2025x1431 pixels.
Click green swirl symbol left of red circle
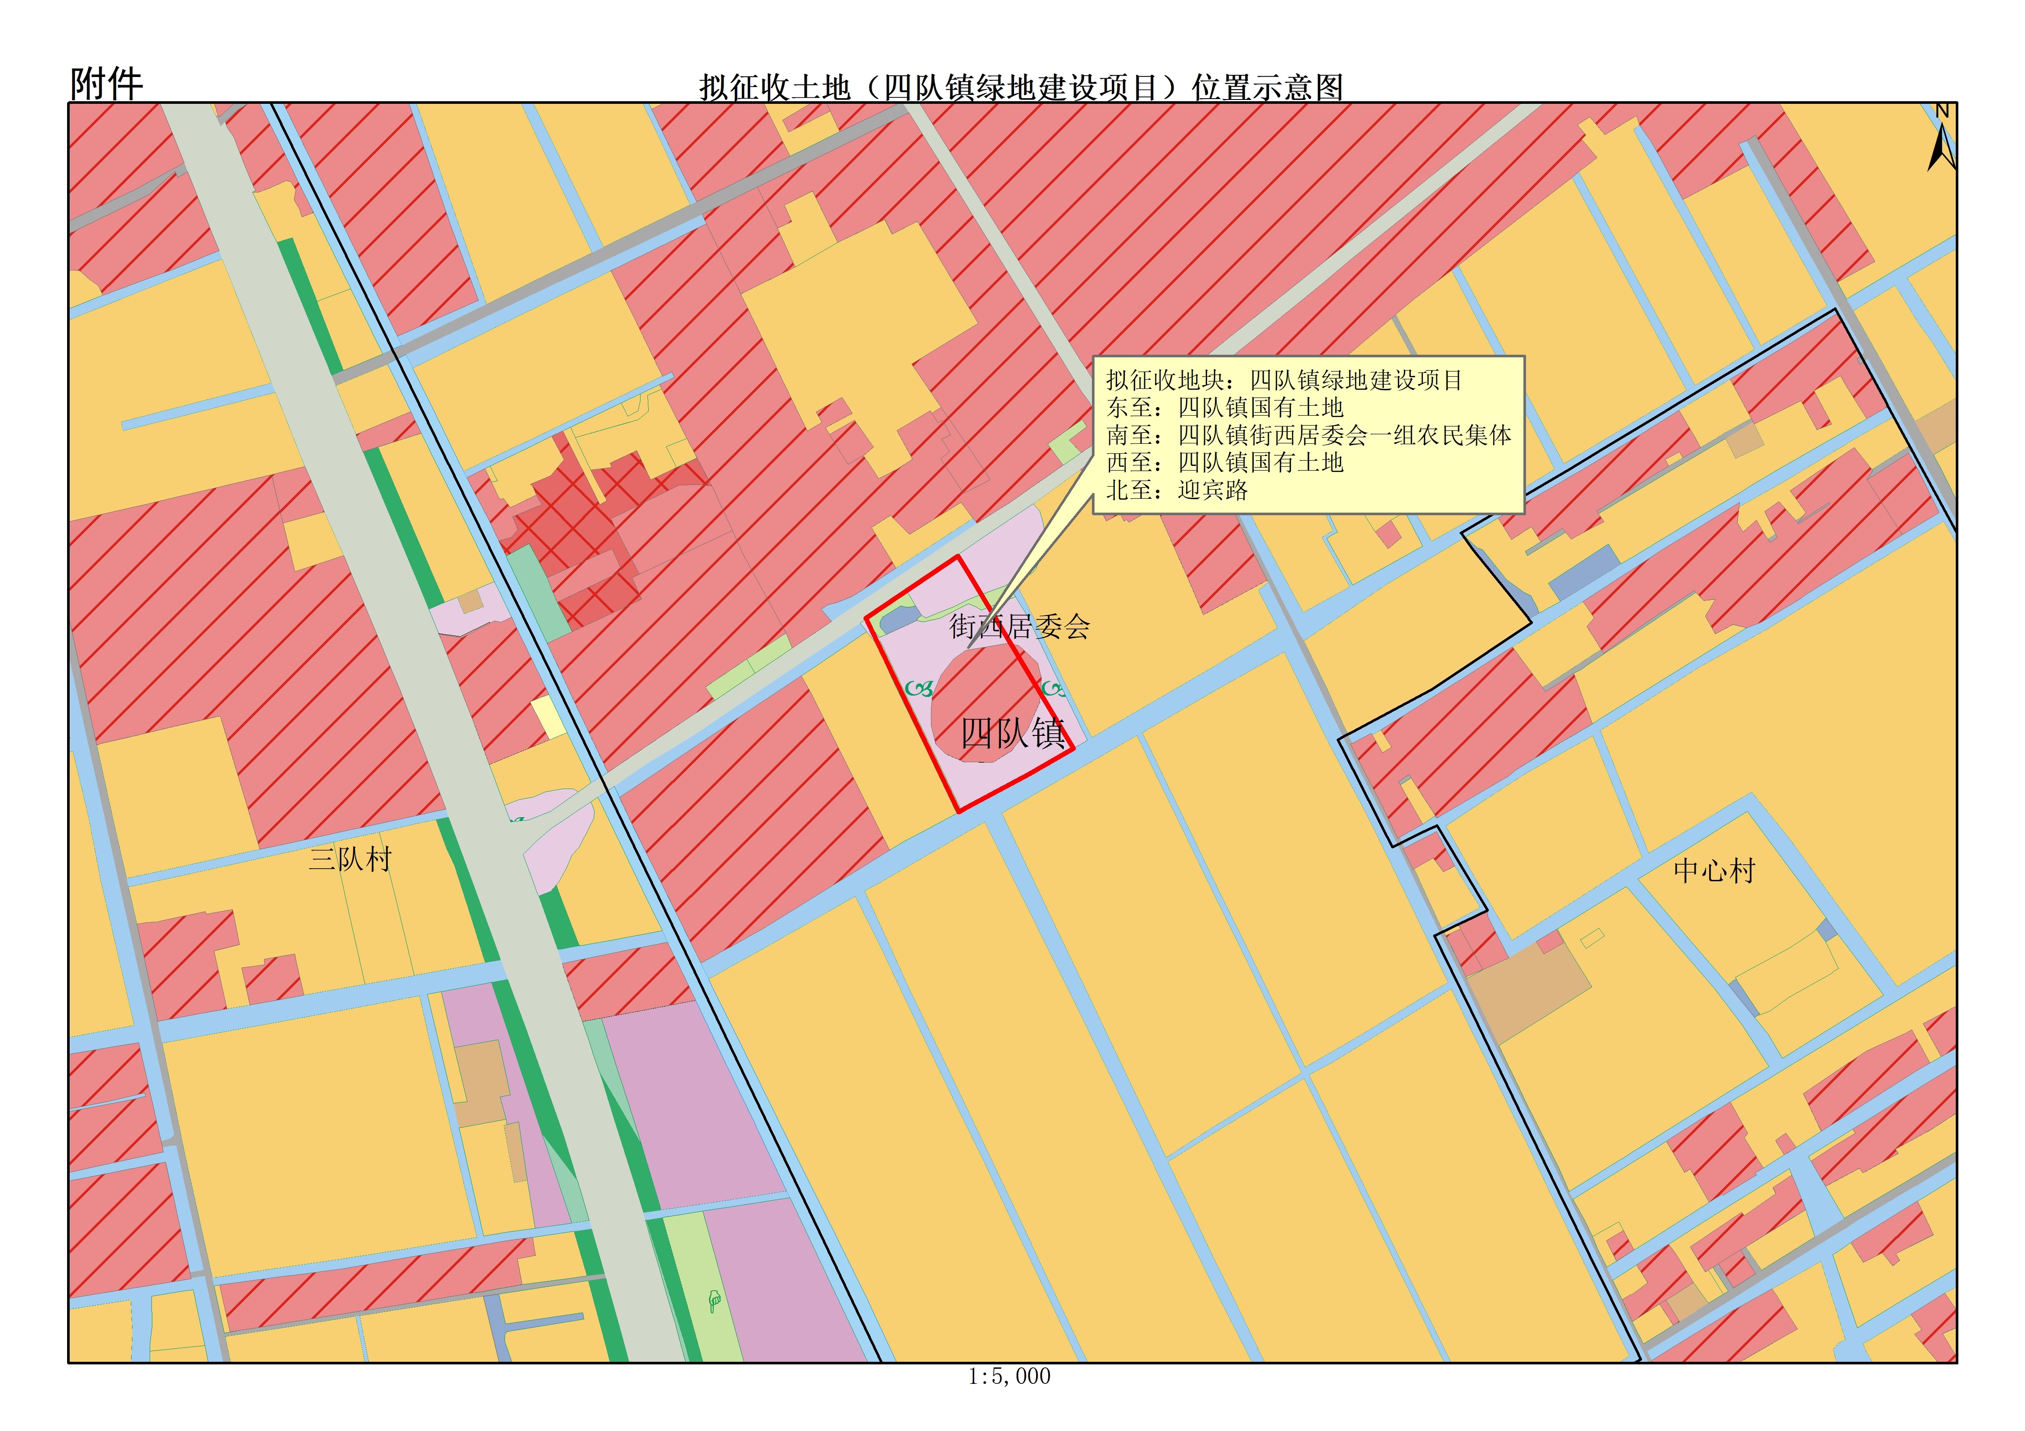click(x=919, y=688)
